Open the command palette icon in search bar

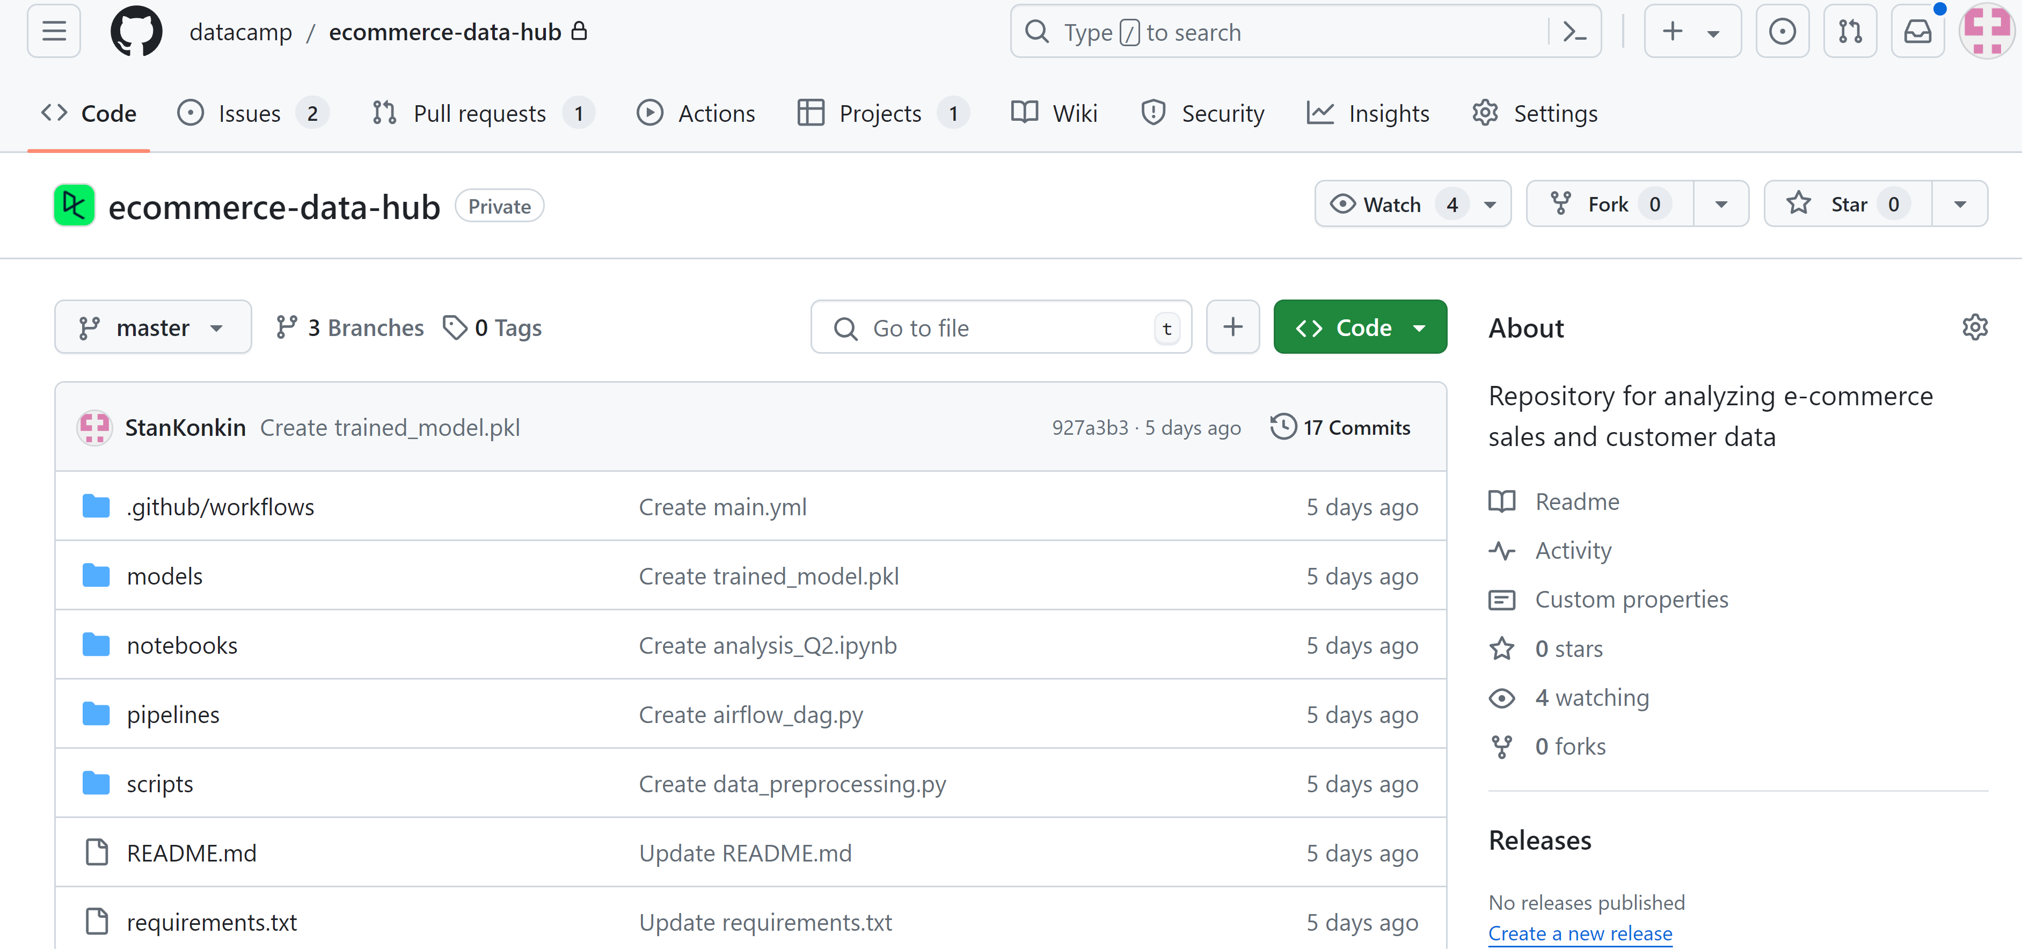click(x=1574, y=31)
